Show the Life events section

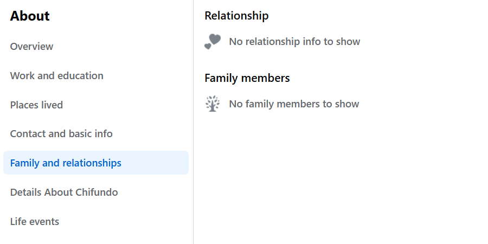(35, 222)
